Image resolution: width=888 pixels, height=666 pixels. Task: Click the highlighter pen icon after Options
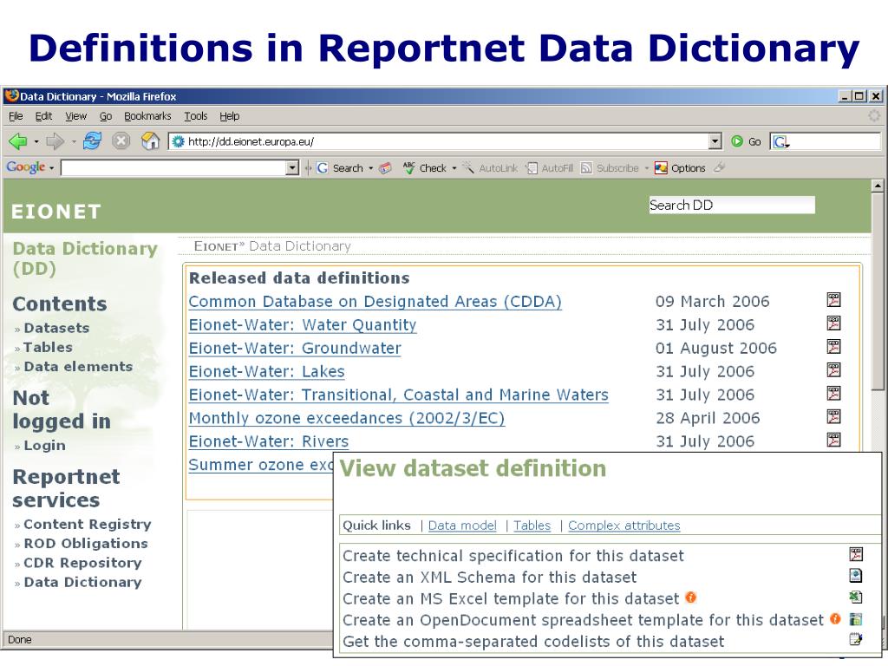click(x=719, y=167)
